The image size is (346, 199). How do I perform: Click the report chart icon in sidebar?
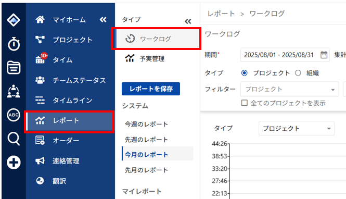pos(40,120)
